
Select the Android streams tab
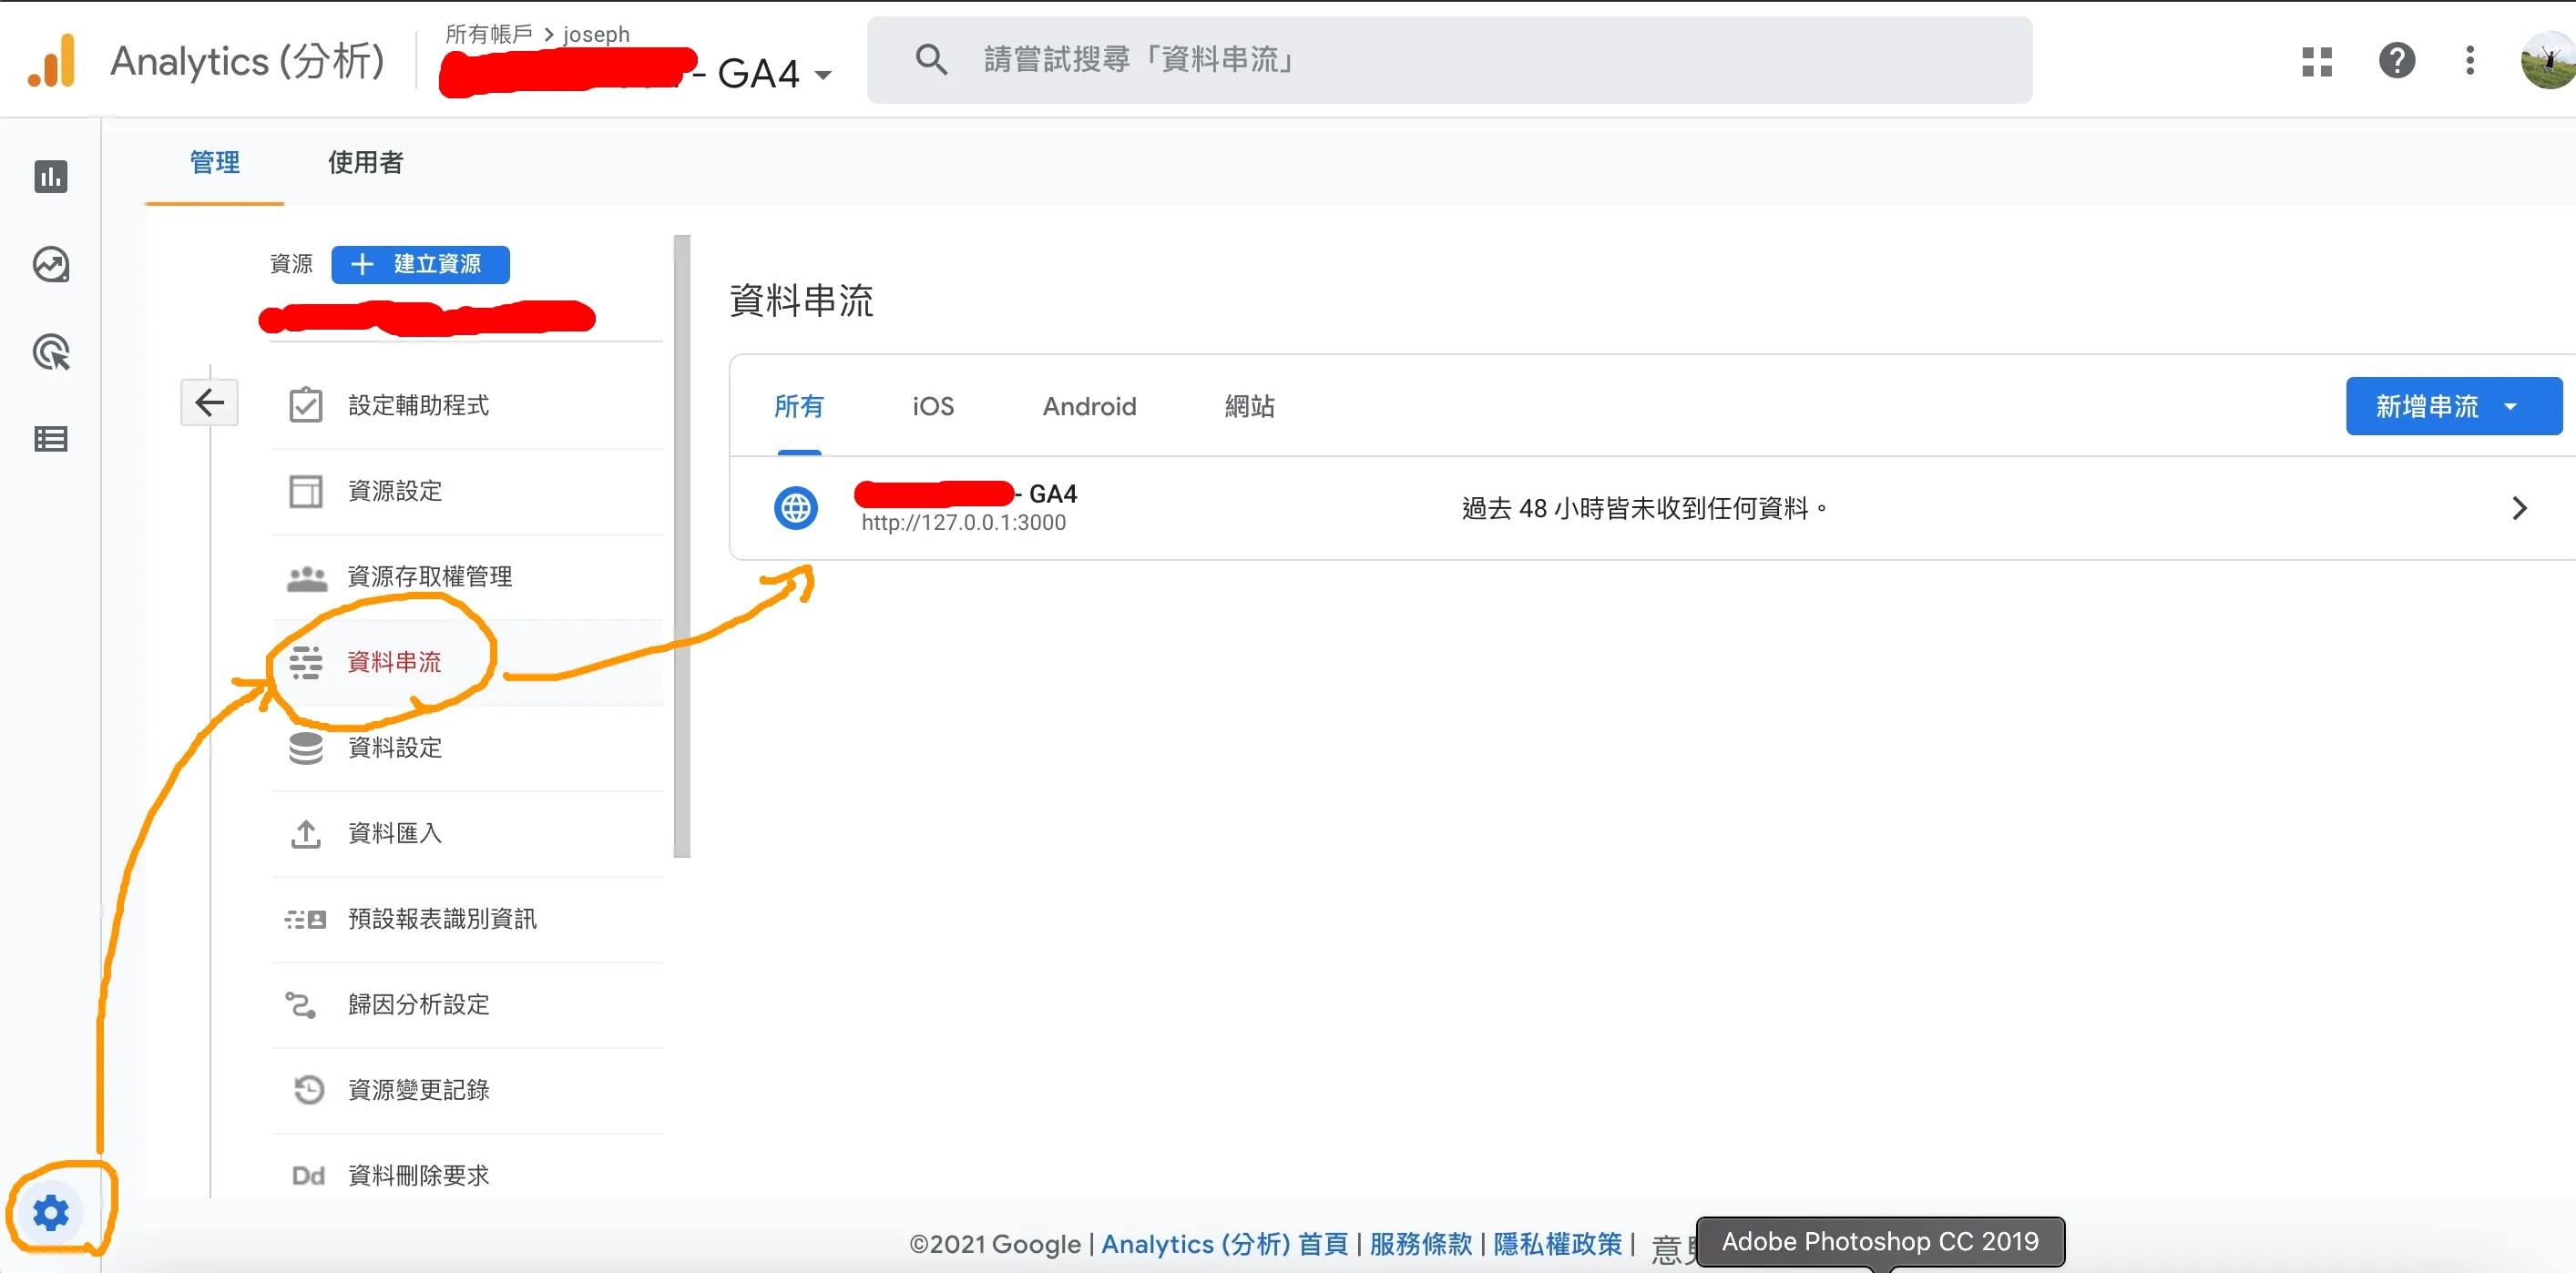1089,406
